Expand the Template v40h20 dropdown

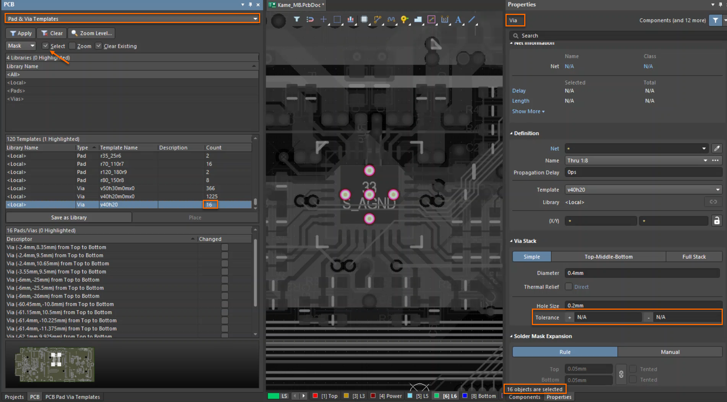tap(717, 190)
